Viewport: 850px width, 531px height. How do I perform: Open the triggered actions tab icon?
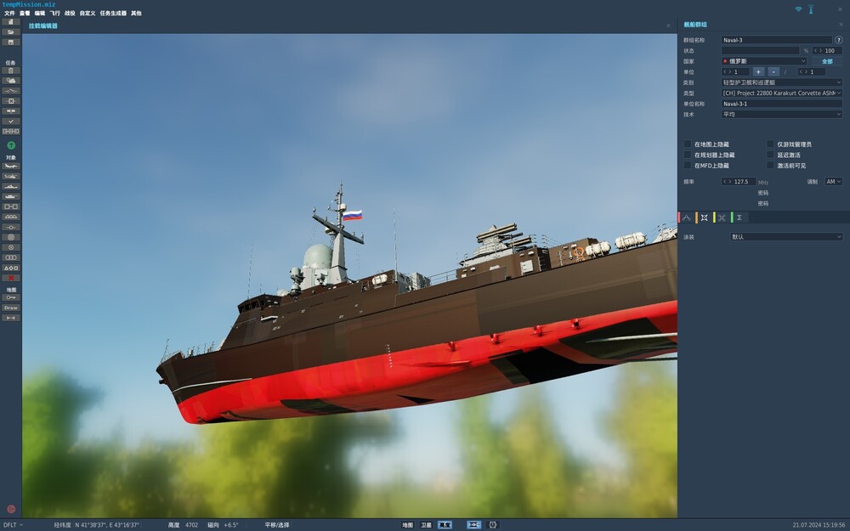coord(722,217)
